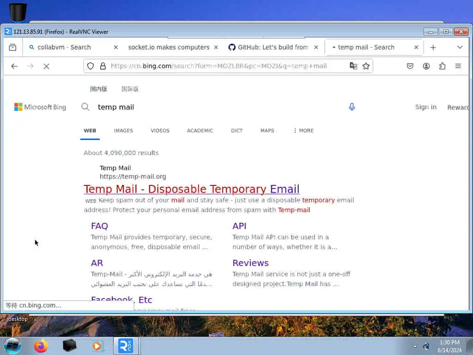473x355 pixels.
Task: Switch to 国内版 domestic version
Action: coord(99,89)
